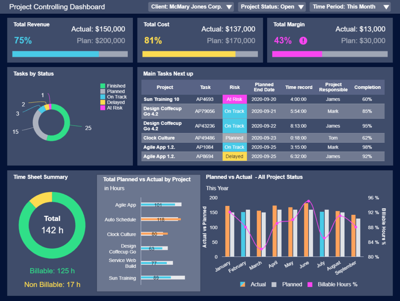Select the green Finished legend swatch
Screen dimensions: 400x301
pyautogui.click(x=102, y=86)
